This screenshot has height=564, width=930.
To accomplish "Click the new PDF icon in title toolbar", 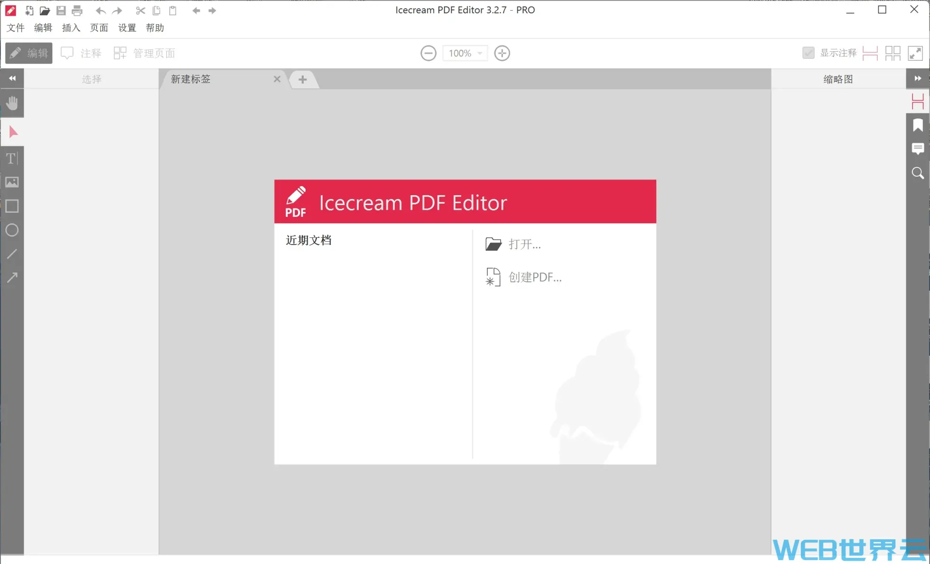I will (x=29, y=10).
